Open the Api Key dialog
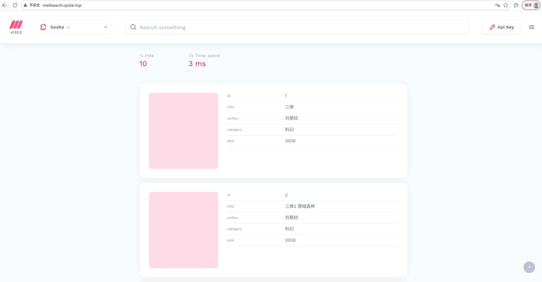The height and width of the screenshot is (282, 542). (502, 27)
